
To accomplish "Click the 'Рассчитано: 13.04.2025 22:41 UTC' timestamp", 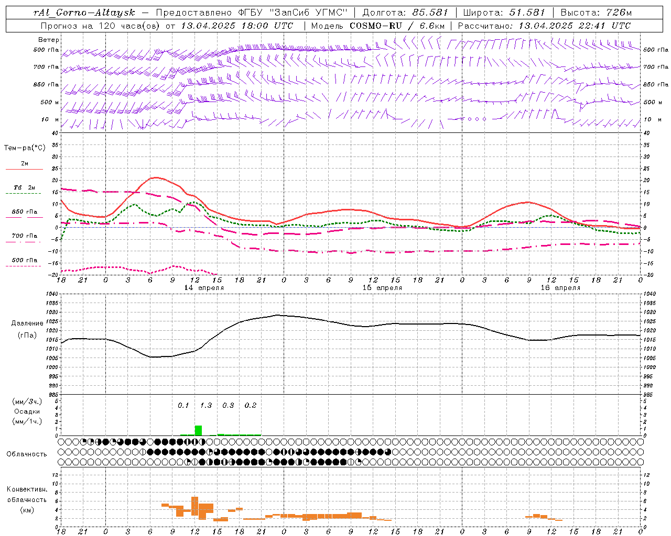I will pos(544,26).
